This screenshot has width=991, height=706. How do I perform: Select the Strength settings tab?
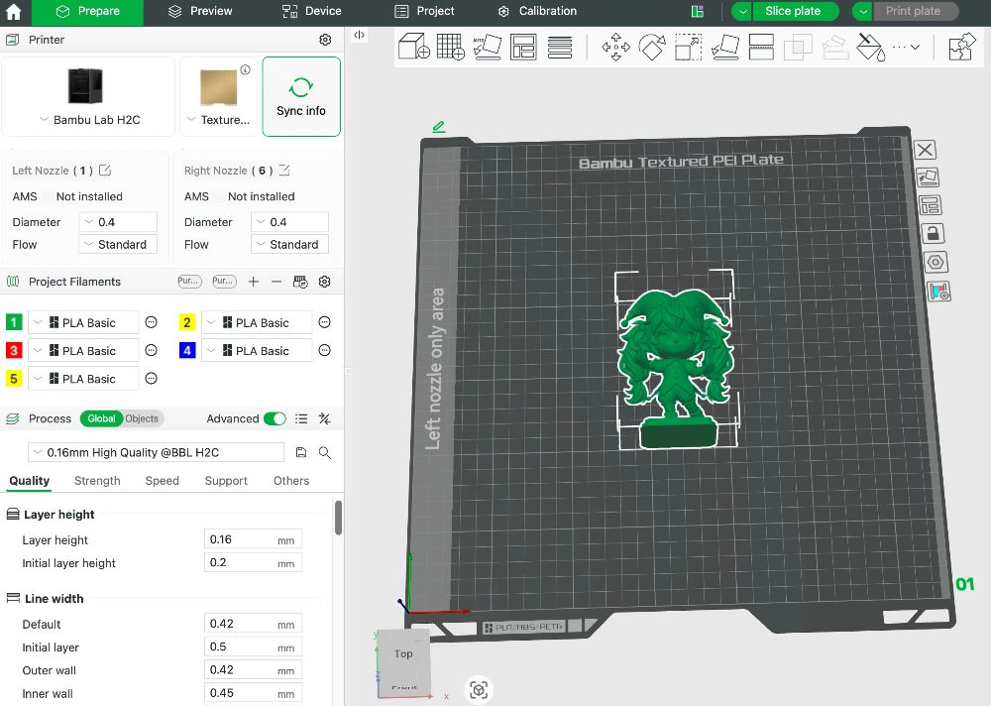point(97,481)
